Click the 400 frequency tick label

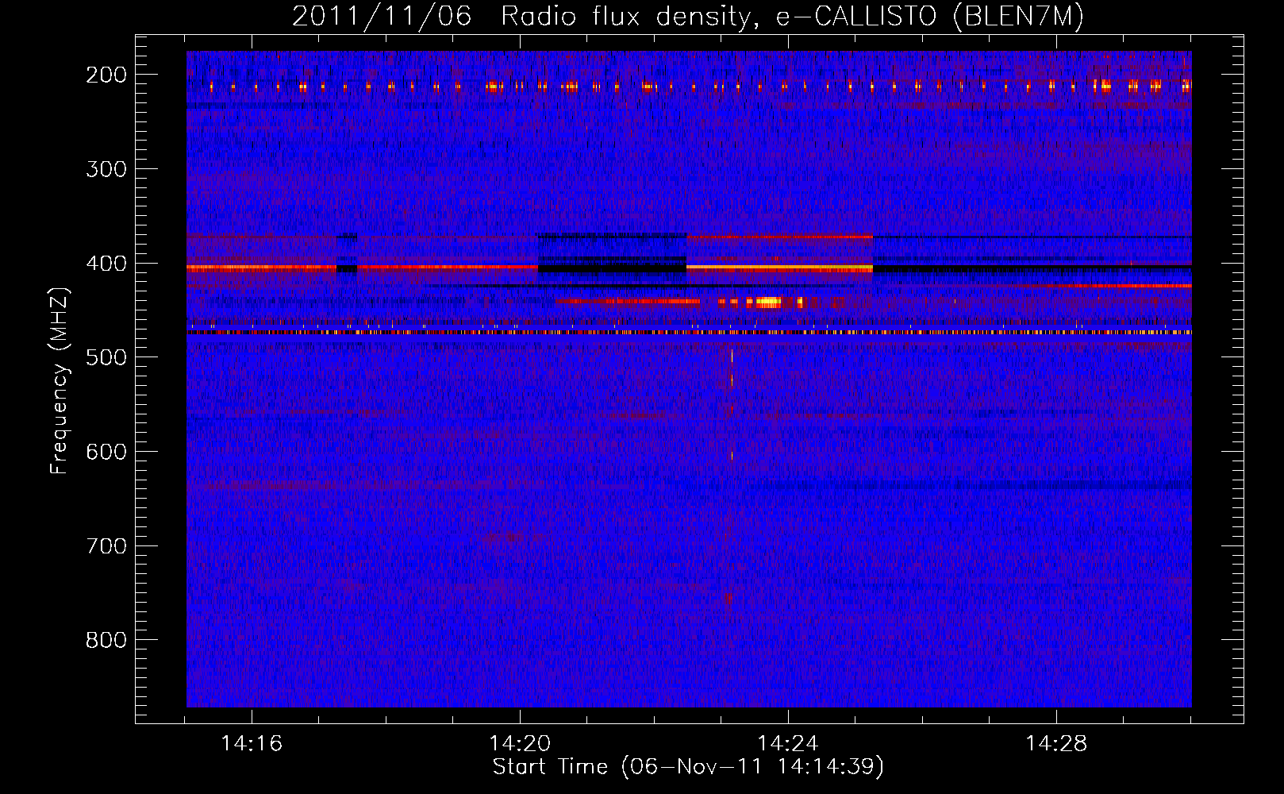(106, 264)
